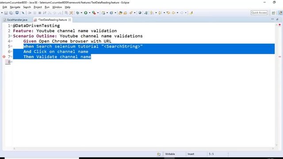Click the Save All toolbar icon
This screenshot has height=159, width=283.
pyautogui.click(x=11, y=13)
